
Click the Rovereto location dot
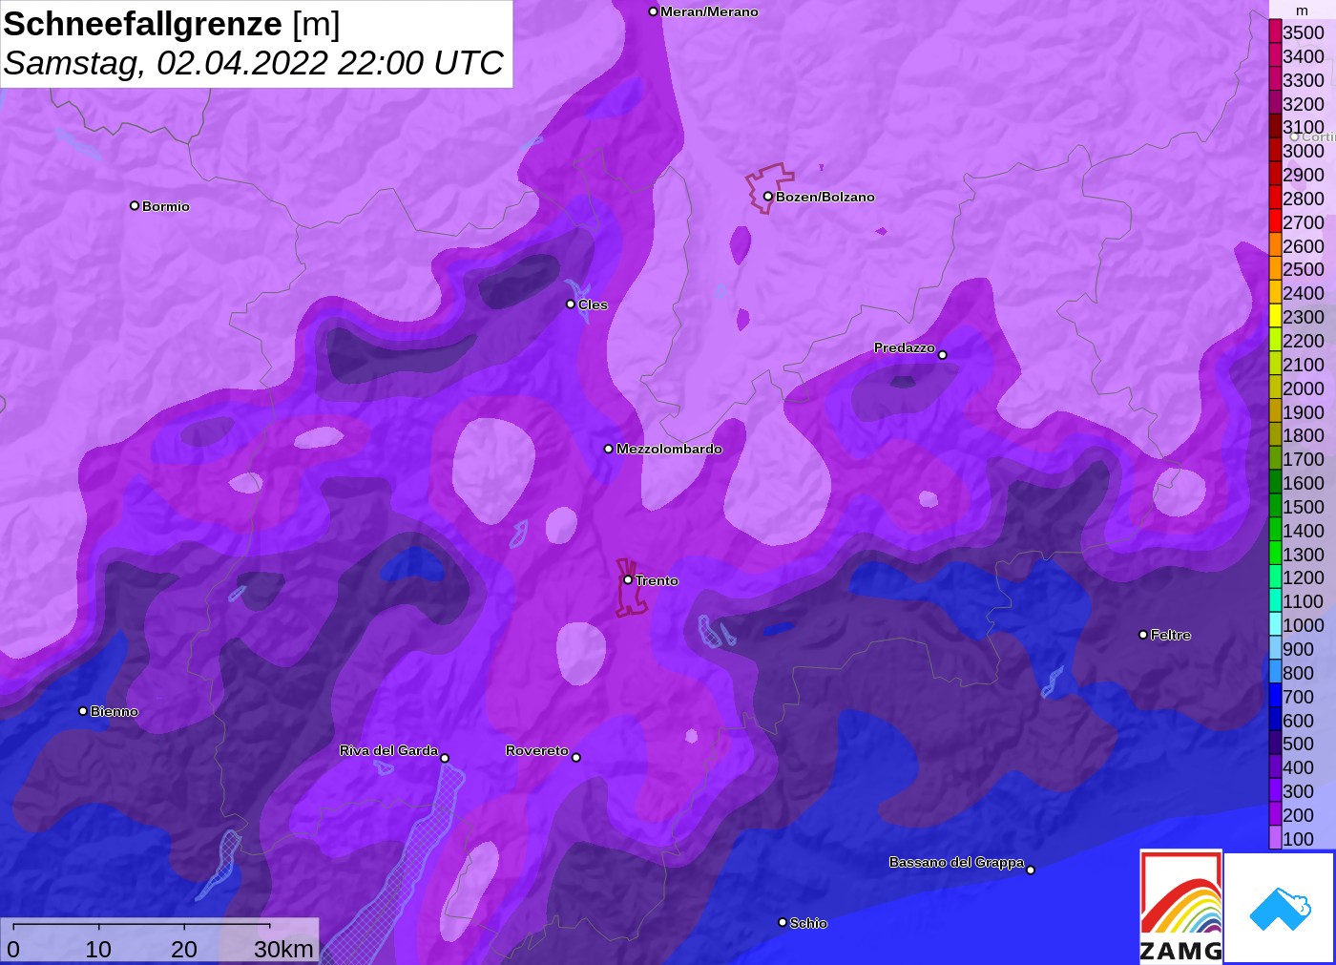point(576,757)
